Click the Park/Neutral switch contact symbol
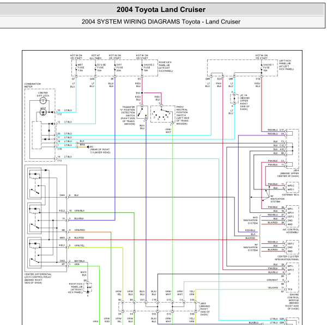327x325 pixels. (163, 114)
